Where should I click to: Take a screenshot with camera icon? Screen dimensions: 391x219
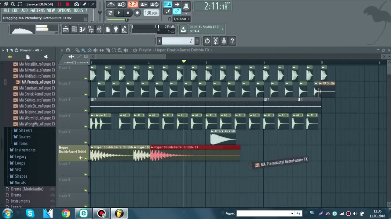[76, 4]
